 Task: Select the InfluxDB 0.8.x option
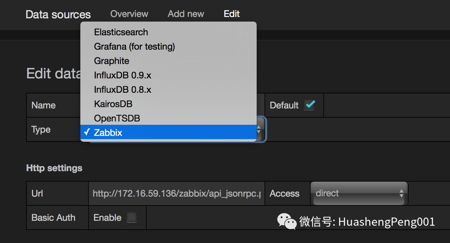pyautogui.click(x=122, y=89)
